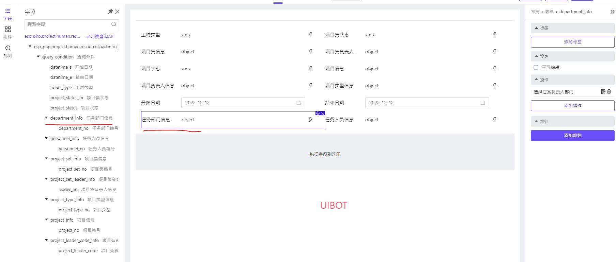Edit the 选择任务负责人部门 operation

click(x=603, y=91)
